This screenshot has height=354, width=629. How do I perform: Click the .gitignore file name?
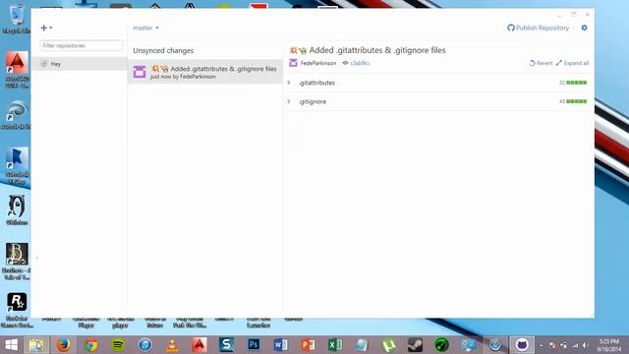(x=313, y=101)
